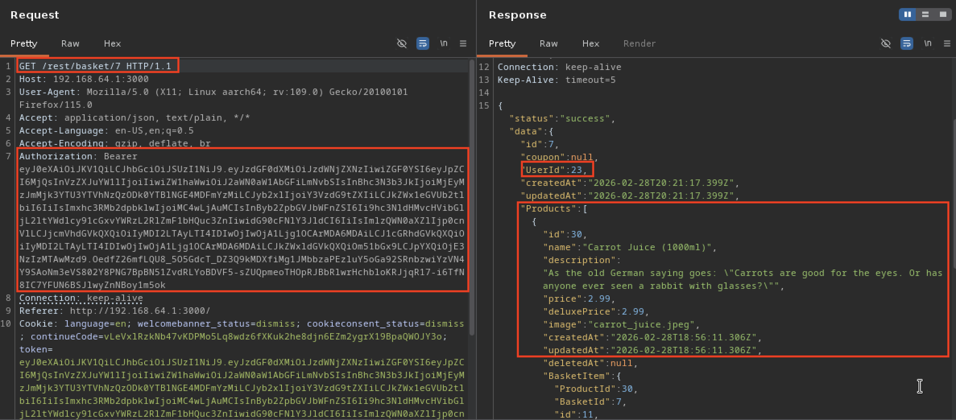Click the "Accept-Language: en-US,en;q=0.5" header
The height and width of the screenshot is (420, 956).
coord(106,130)
